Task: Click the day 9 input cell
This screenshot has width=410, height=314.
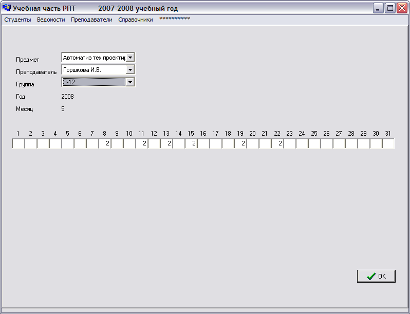Action: pos(117,143)
